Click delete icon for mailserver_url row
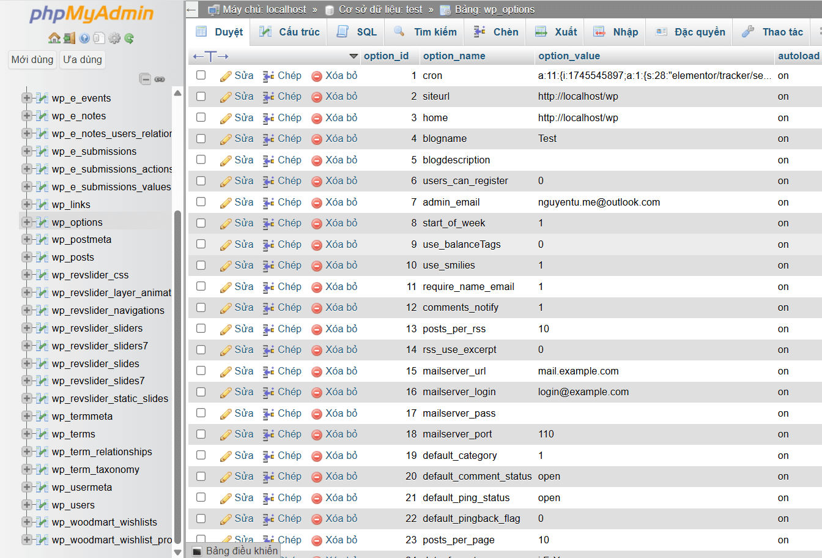This screenshot has width=822, height=558. click(x=317, y=371)
